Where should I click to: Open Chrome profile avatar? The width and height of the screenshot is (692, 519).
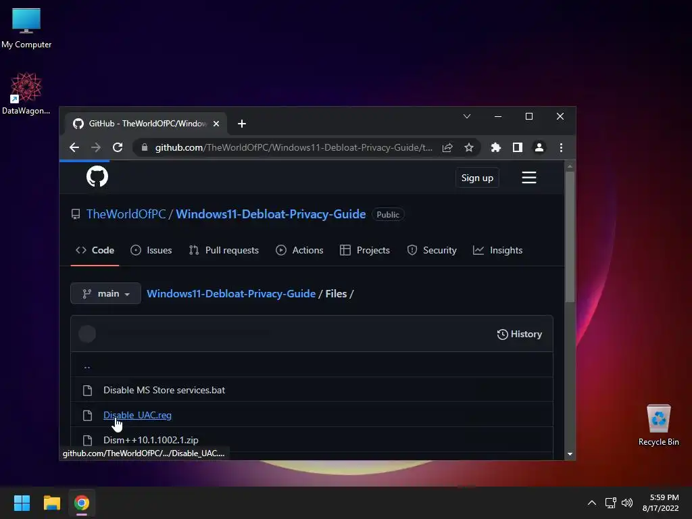(539, 147)
